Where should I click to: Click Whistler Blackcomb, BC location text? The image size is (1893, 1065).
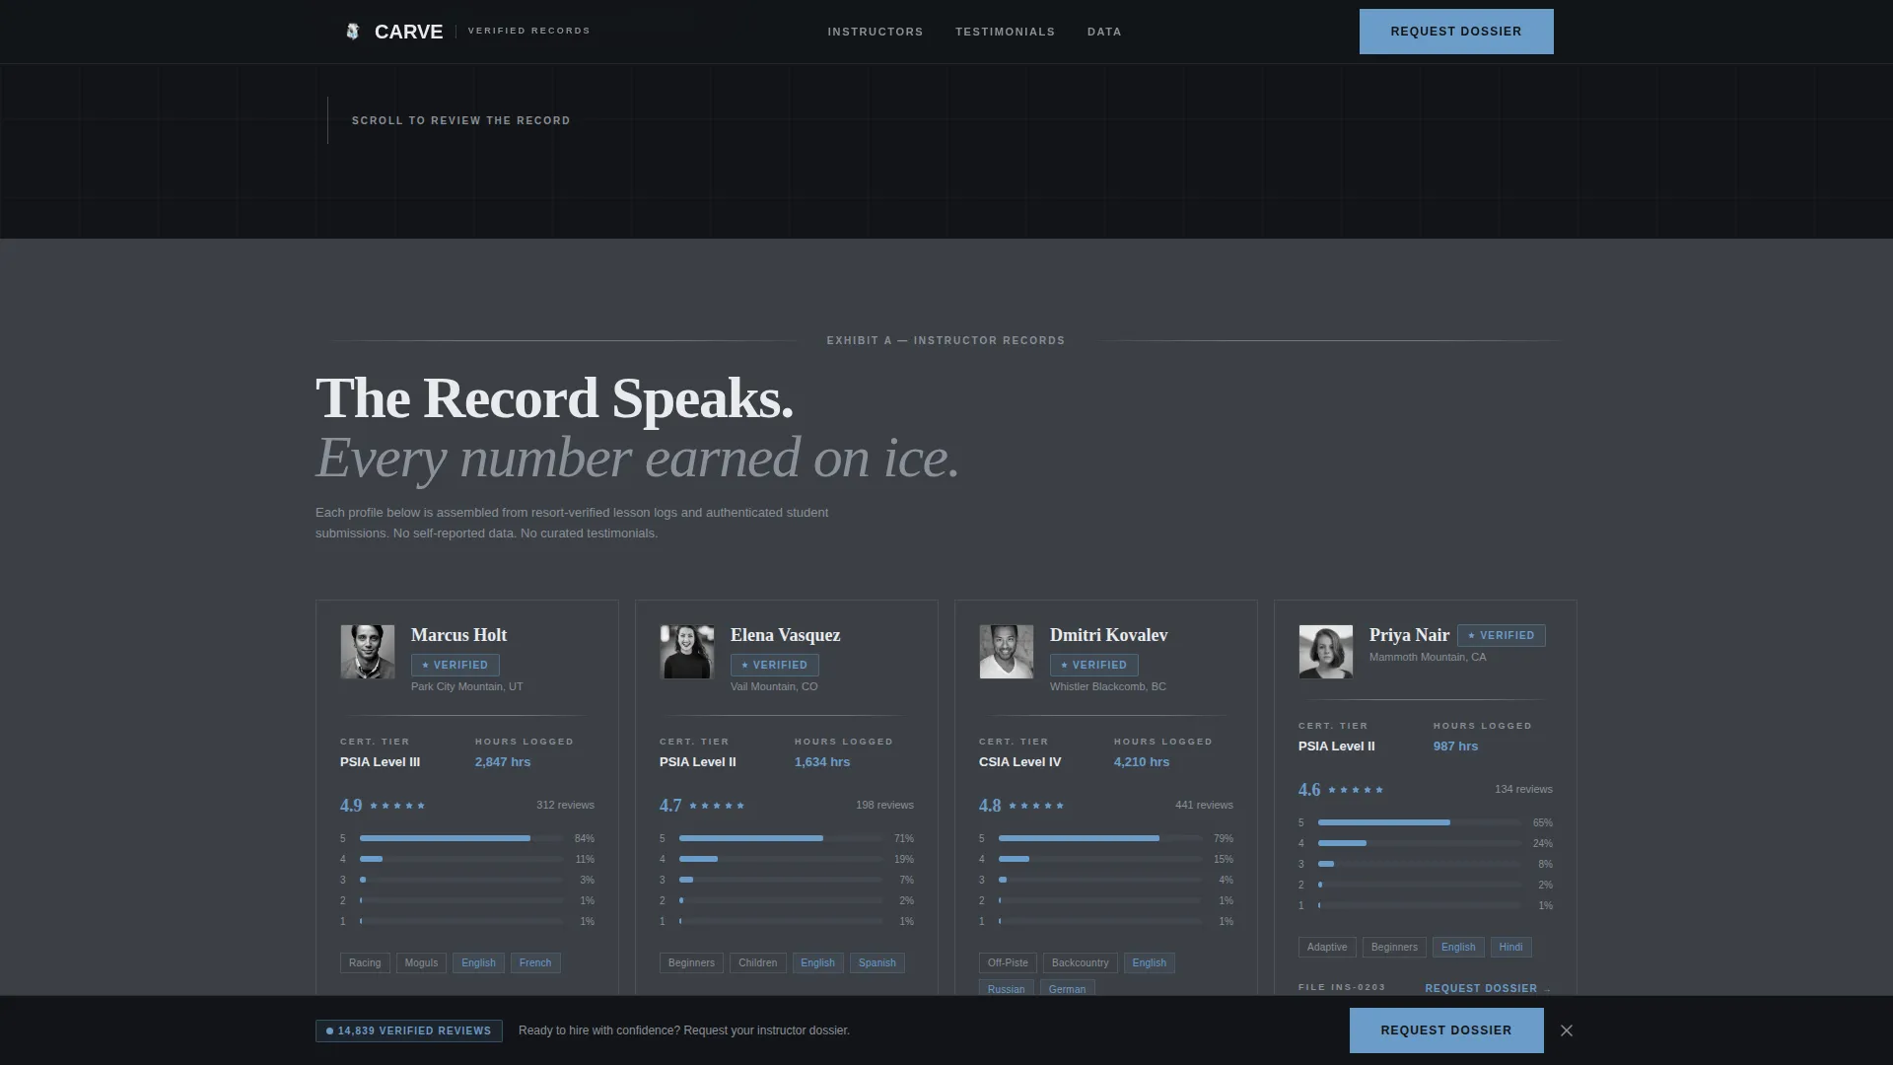[x=1108, y=686]
